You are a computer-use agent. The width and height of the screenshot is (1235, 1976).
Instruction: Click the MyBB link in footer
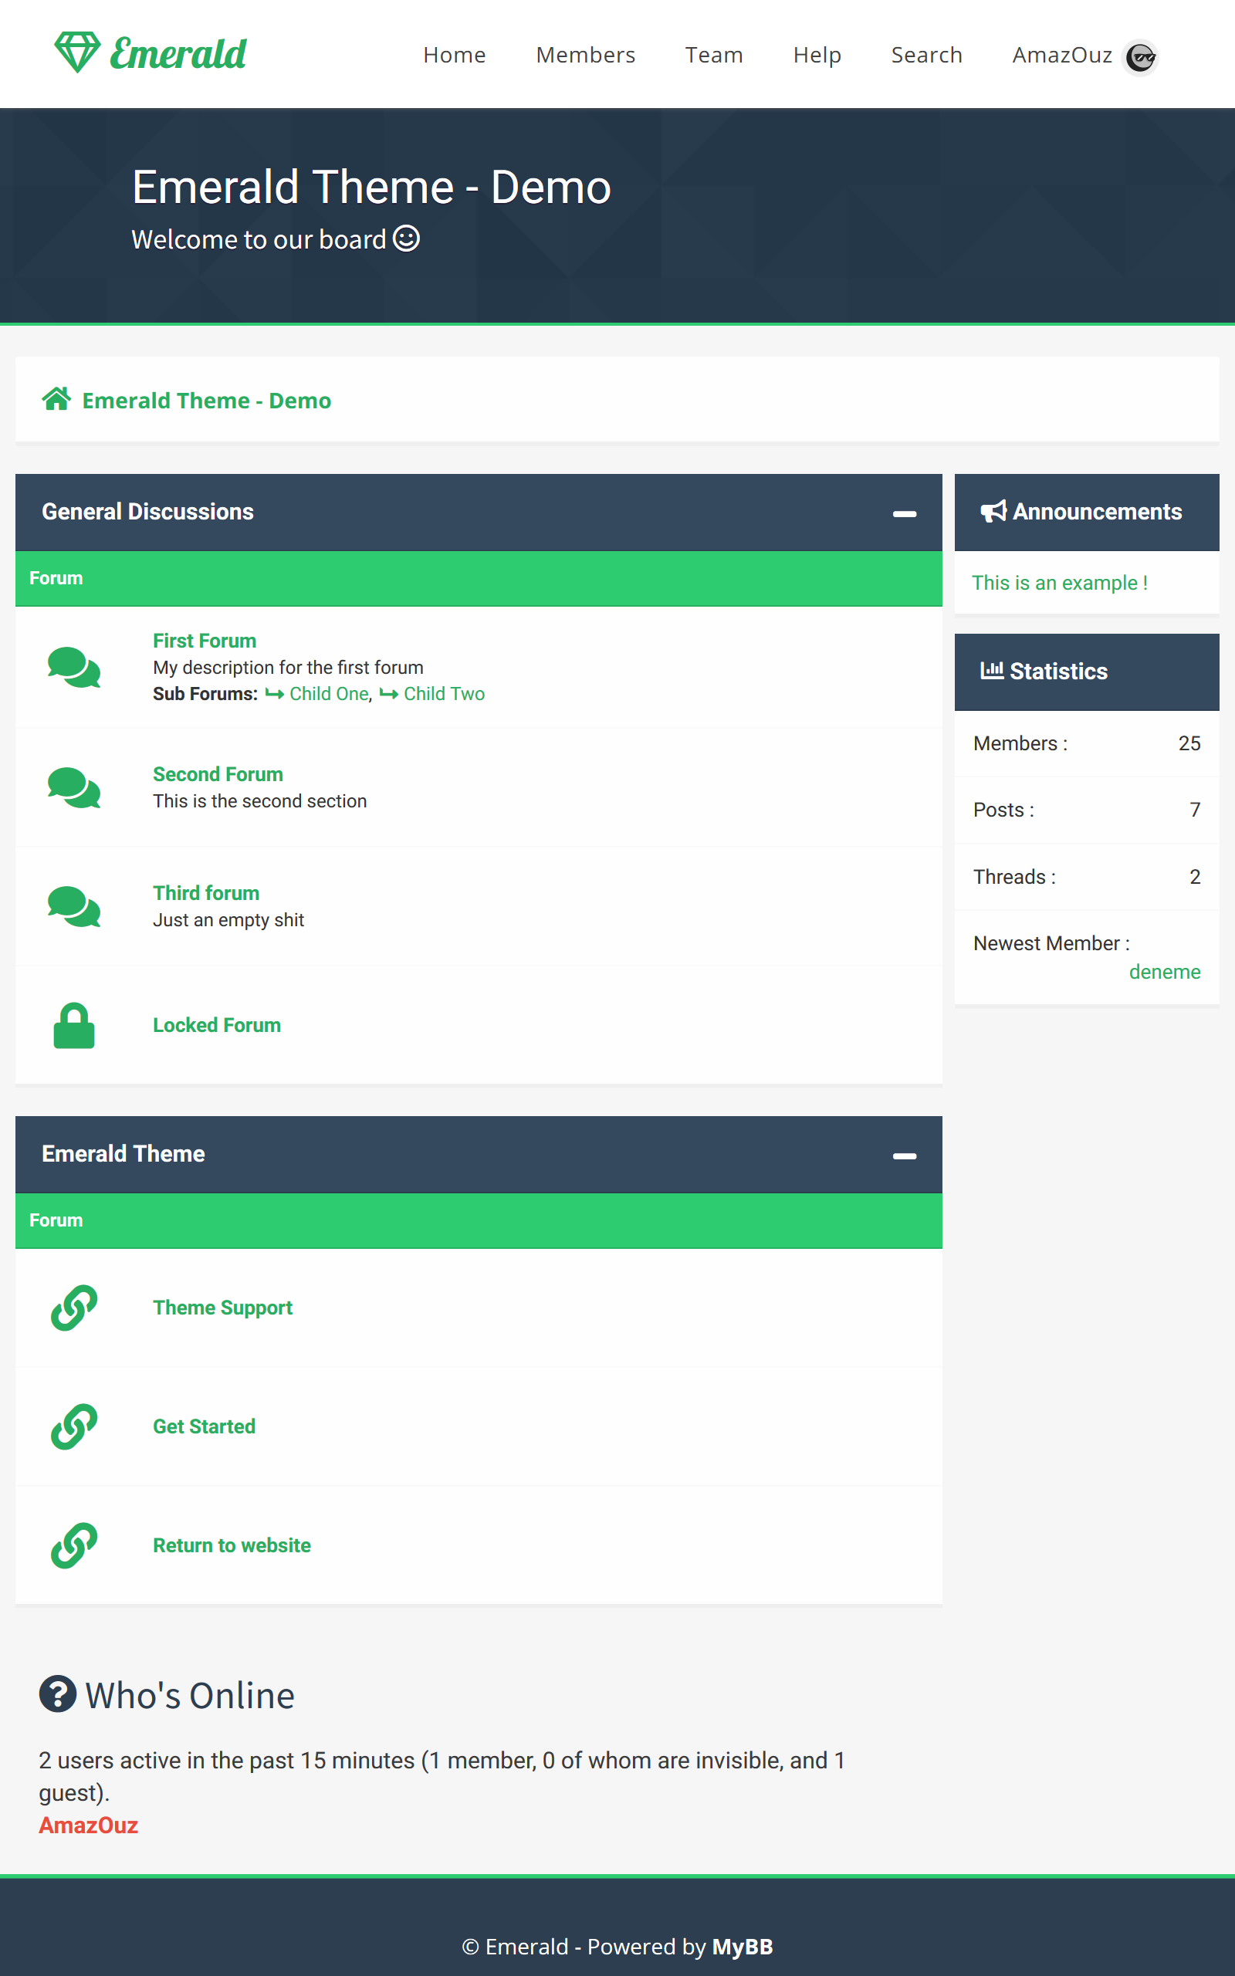coord(742,1947)
